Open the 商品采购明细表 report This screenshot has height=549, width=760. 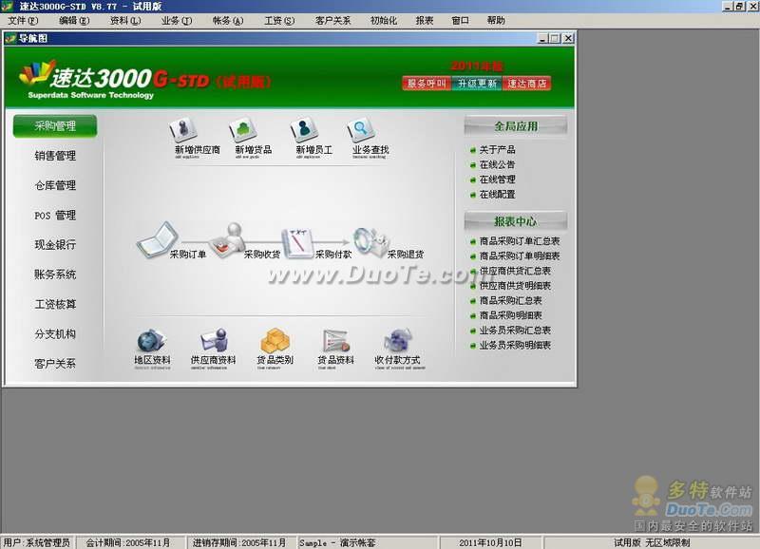pyautogui.click(x=510, y=315)
